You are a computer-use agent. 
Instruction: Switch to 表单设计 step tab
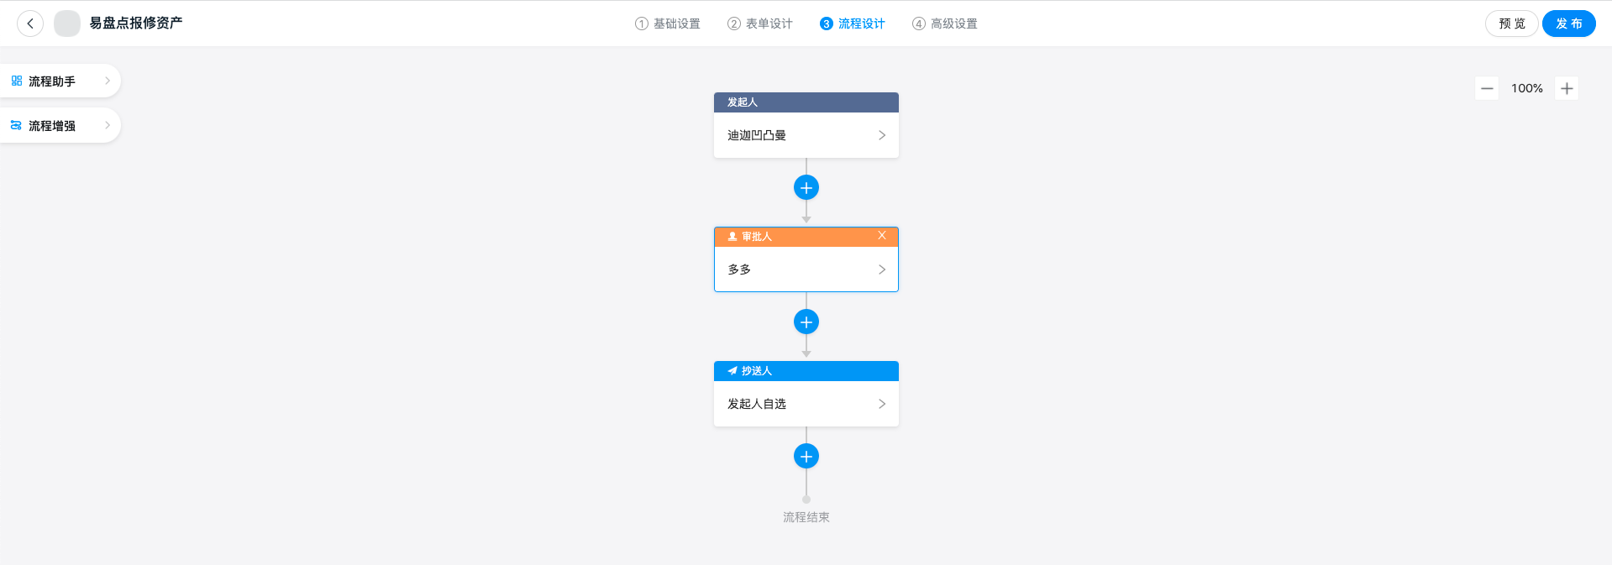click(760, 24)
